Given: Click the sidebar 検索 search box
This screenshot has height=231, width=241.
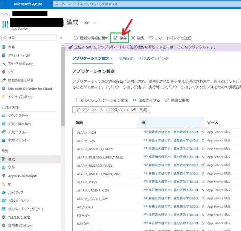Looking at the screenshot, I should [x=29, y=38].
